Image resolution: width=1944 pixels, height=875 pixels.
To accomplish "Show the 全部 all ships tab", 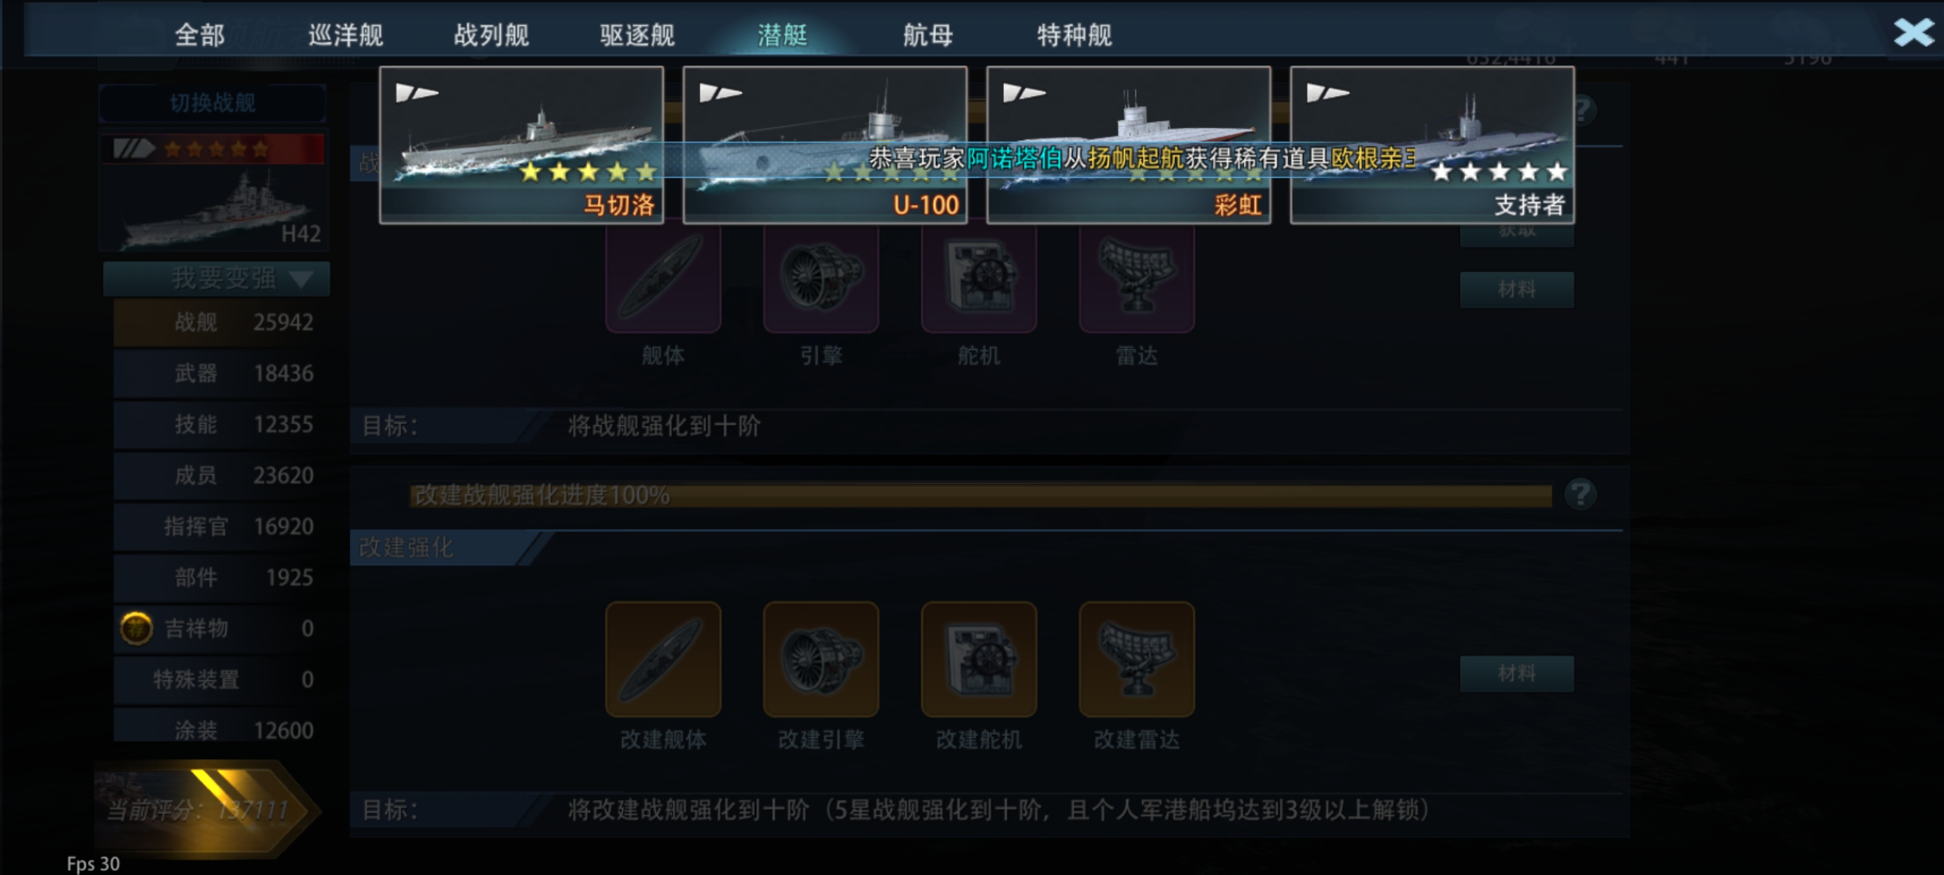I will coord(200,35).
